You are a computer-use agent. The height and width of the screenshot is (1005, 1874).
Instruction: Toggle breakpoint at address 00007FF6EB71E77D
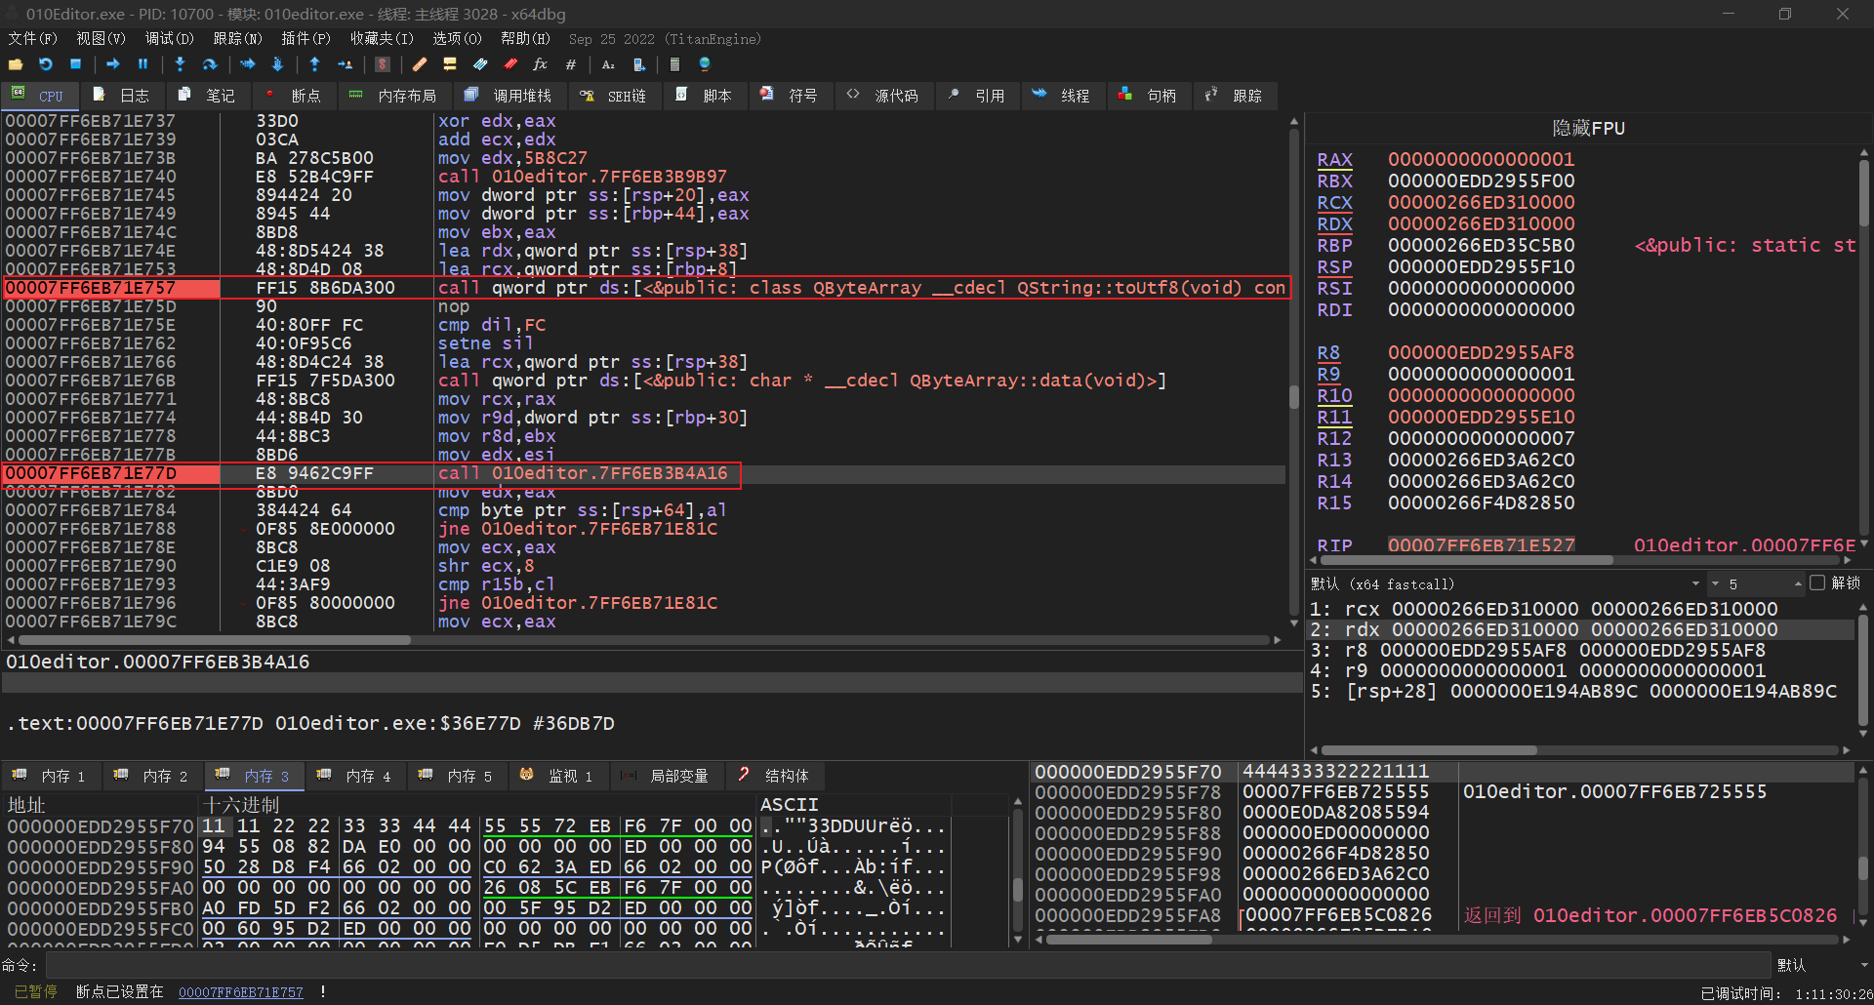90,473
